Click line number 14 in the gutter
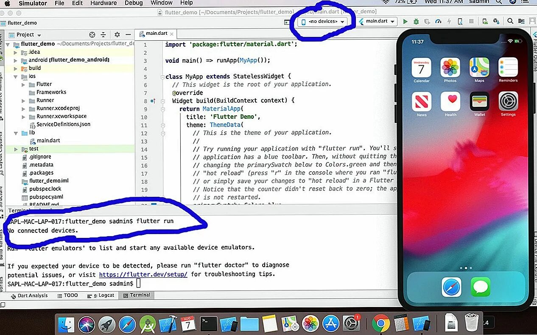This screenshot has width=537, height=335. point(144,149)
